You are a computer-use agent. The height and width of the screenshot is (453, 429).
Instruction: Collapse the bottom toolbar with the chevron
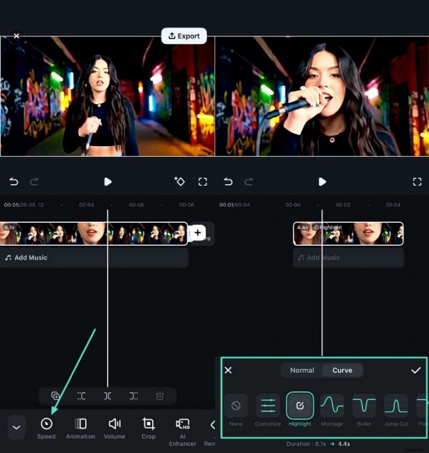pyautogui.click(x=16, y=427)
